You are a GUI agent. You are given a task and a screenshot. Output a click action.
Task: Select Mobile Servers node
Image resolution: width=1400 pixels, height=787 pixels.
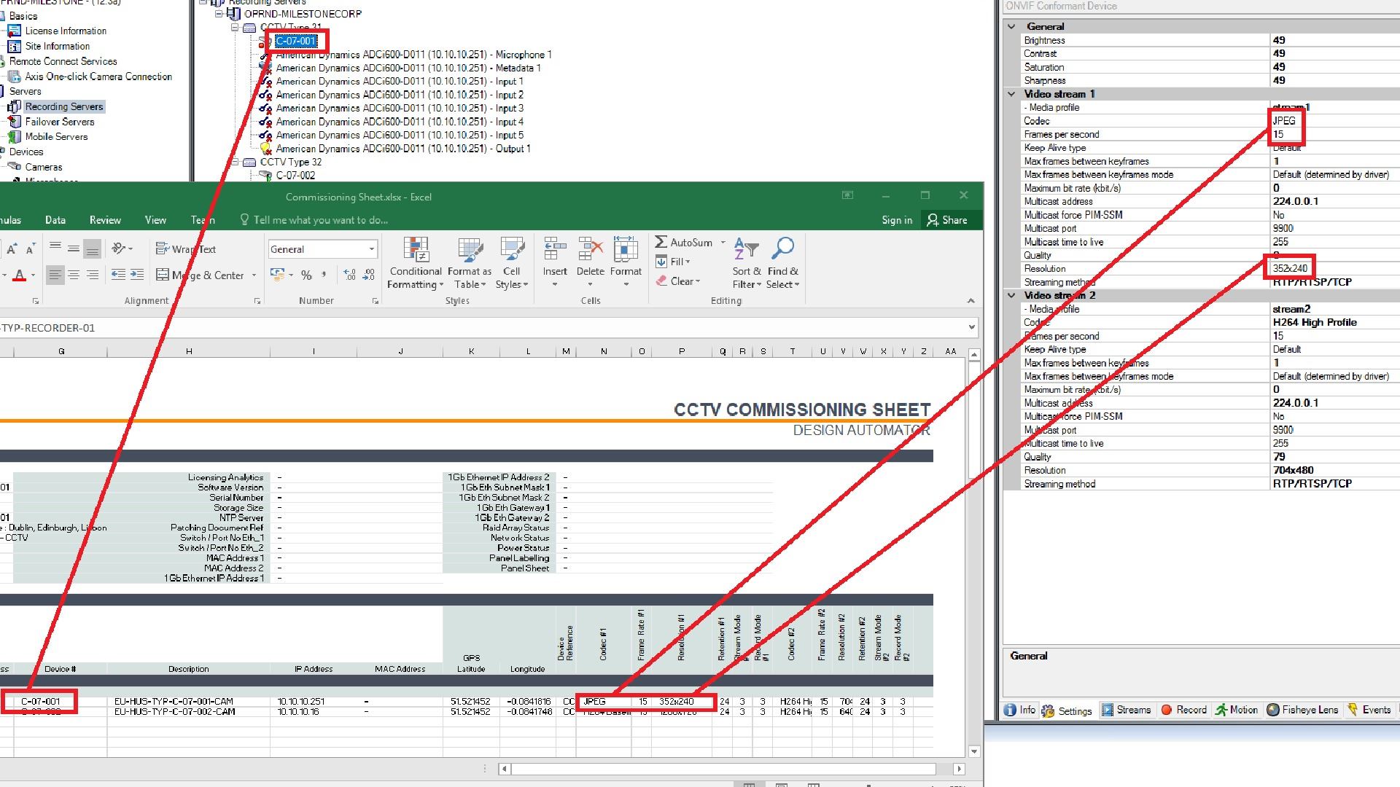click(56, 136)
